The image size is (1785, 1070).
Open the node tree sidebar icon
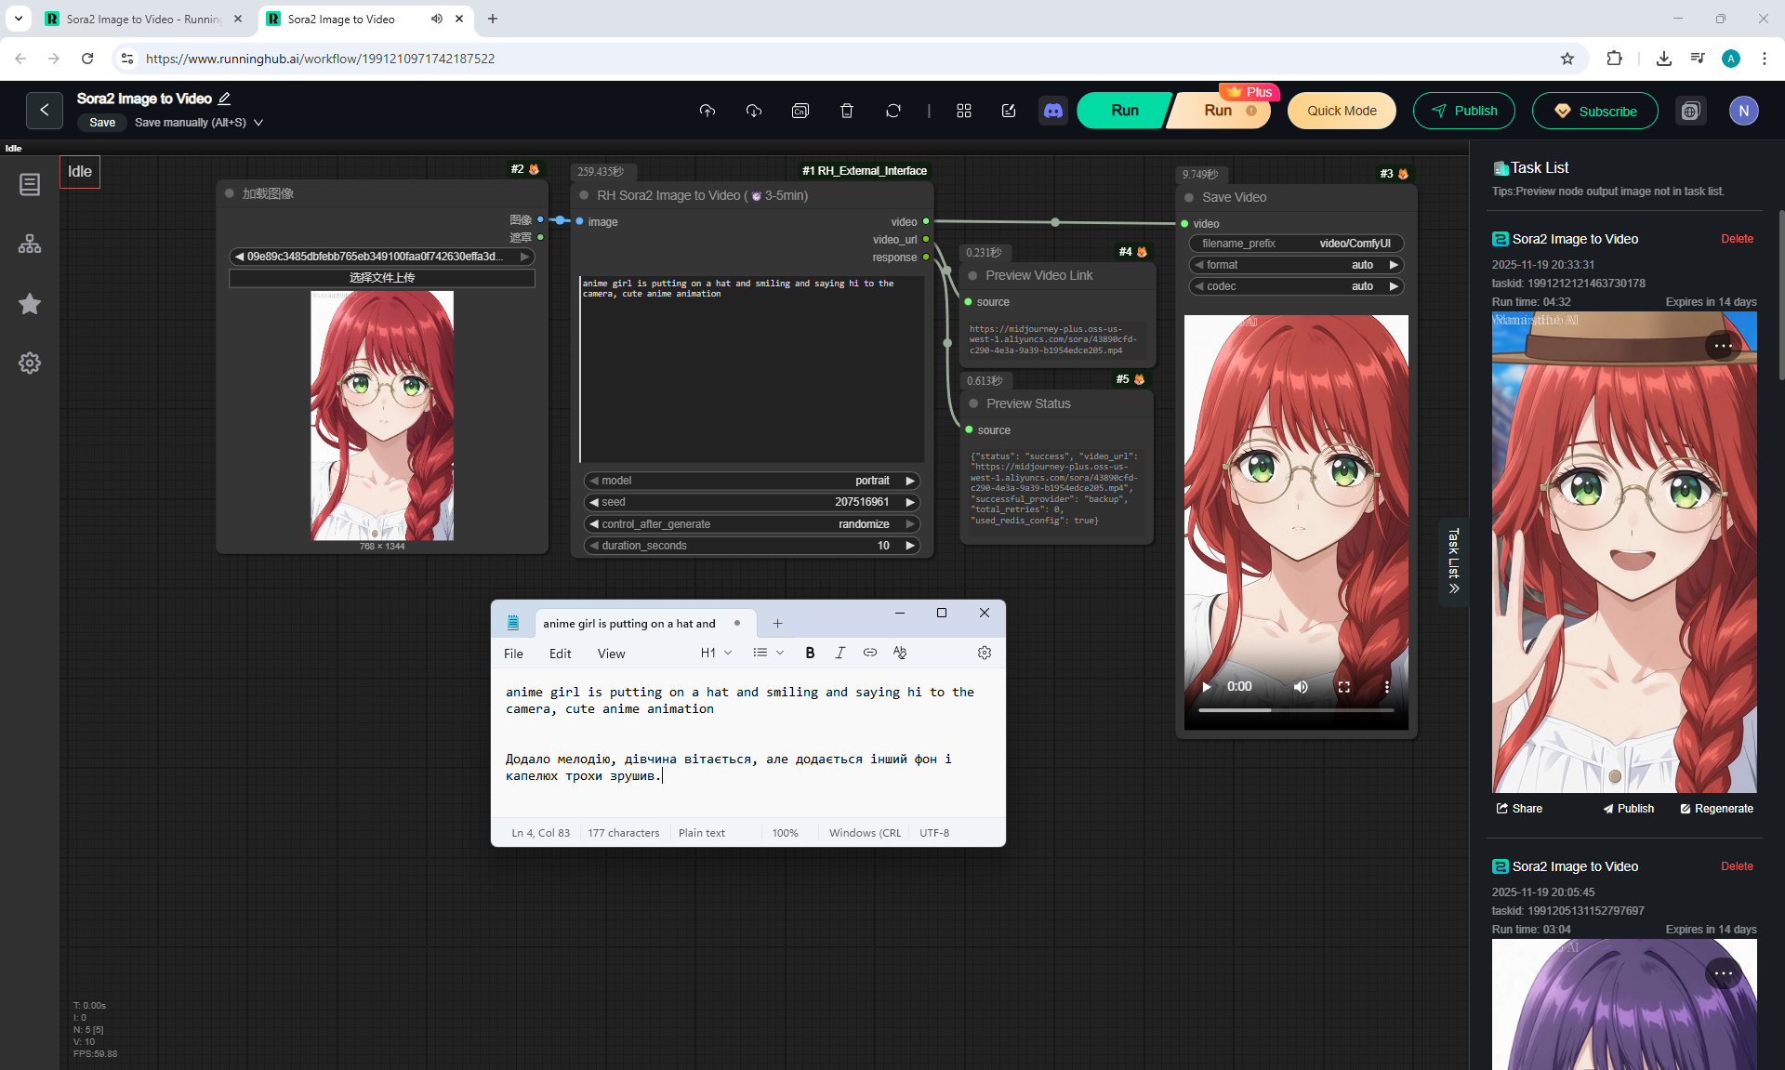[30, 244]
